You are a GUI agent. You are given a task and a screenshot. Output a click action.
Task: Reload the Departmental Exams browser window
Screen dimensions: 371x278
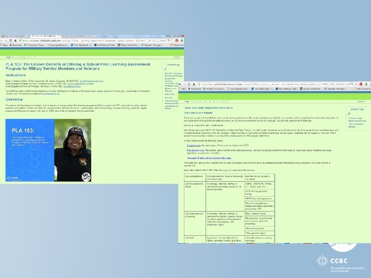click(x=189, y=84)
